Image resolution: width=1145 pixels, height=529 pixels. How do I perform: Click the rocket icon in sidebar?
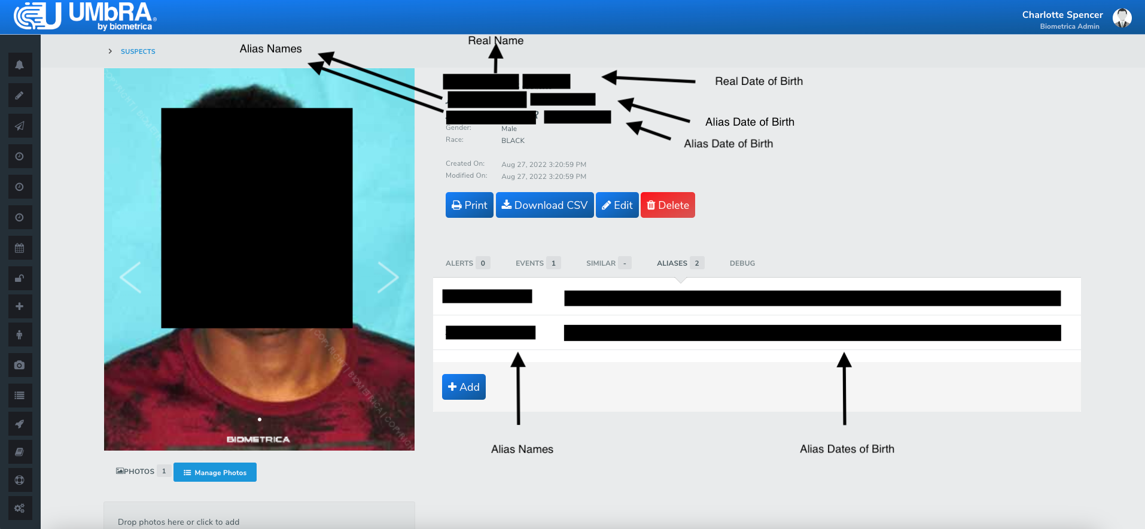click(x=20, y=424)
